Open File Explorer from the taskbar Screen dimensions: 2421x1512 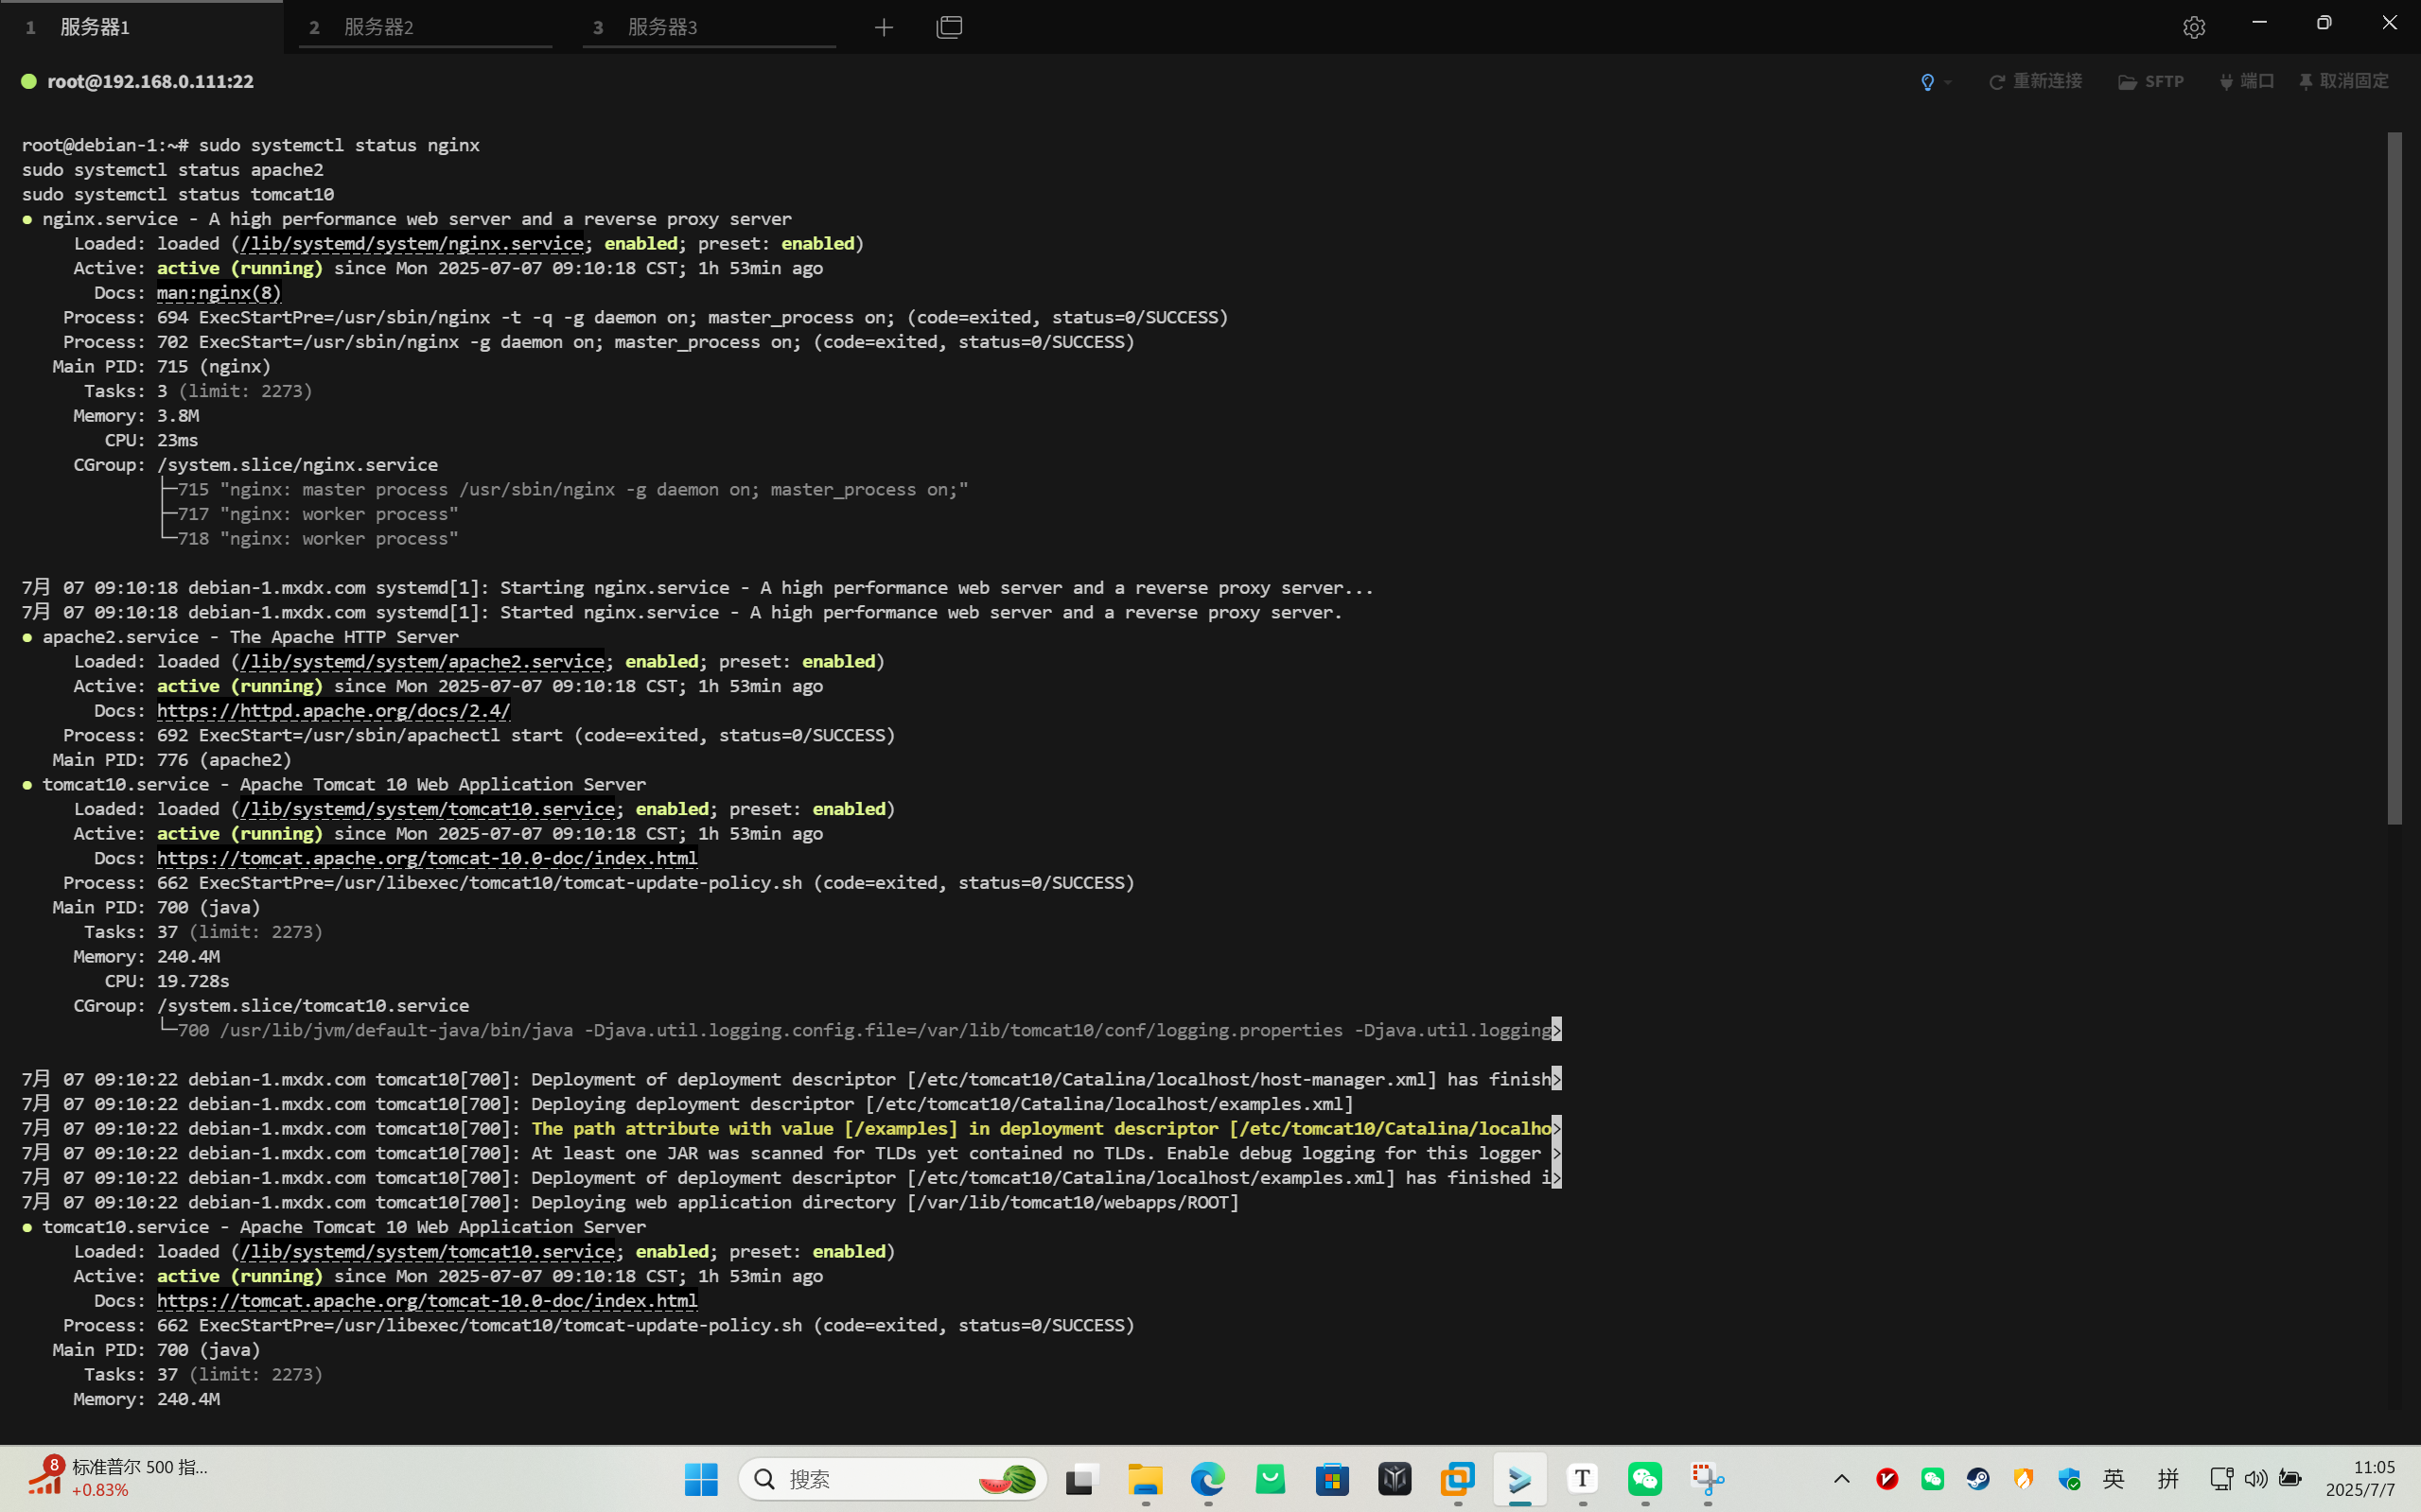click(x=1145, y=1479)
